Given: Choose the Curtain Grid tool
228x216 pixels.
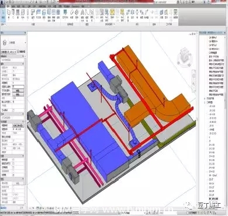Looking at the screenshot, I should tap(54, 15).
